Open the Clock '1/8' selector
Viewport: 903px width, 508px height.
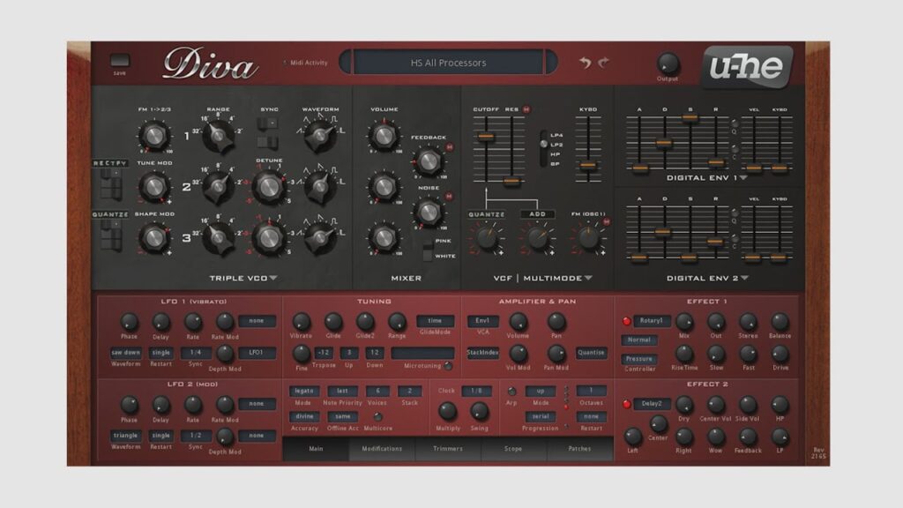point(476,391)
